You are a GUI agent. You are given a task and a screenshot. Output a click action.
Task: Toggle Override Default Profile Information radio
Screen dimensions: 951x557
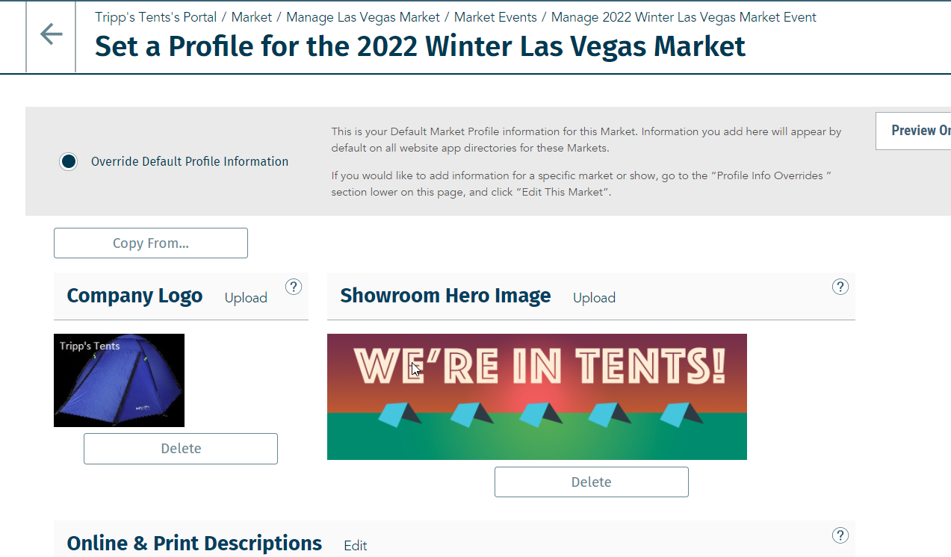(x=69, y=161)
